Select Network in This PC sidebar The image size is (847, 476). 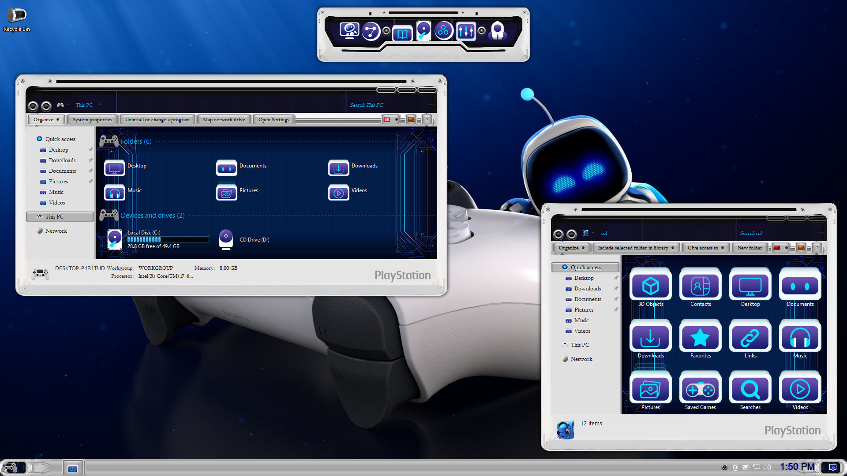click(x=56, y=231)
